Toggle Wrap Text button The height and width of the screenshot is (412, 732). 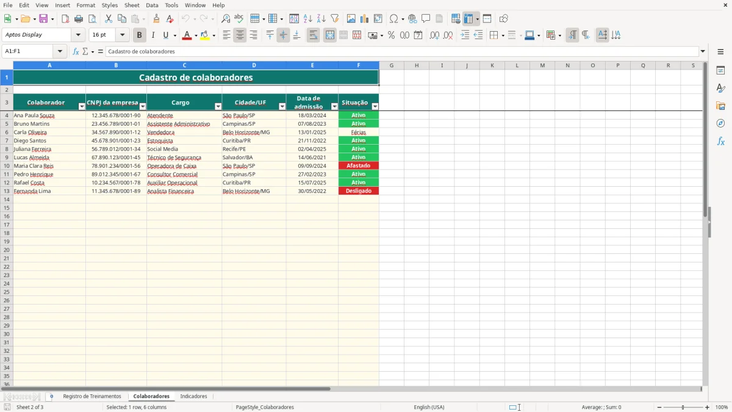point(313,35)
